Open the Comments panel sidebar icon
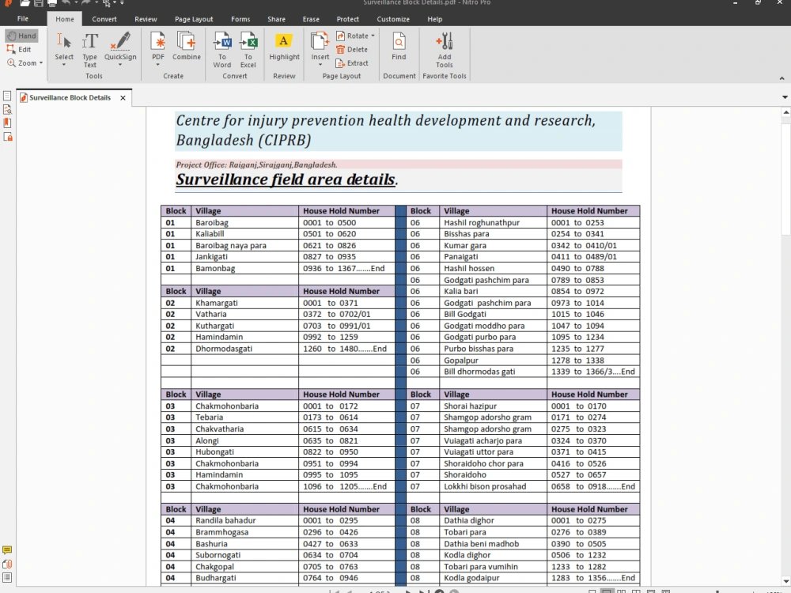Image resolution: width=791 pixels, height=593 pixels. [x=7, y=550]
